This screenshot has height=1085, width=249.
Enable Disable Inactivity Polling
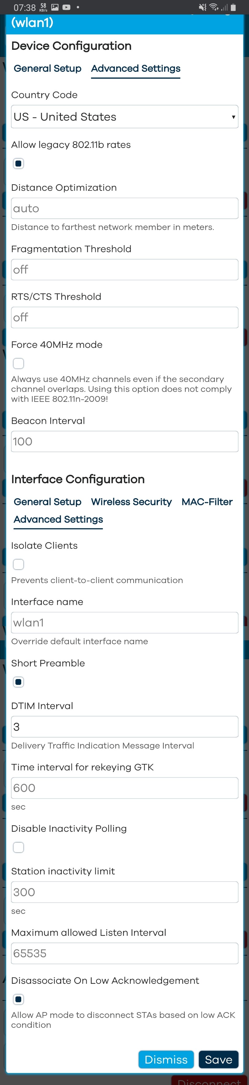(18, 847)
